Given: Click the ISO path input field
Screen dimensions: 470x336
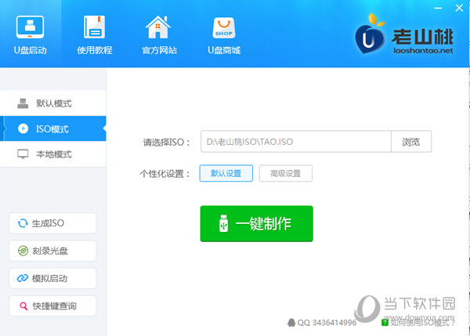Looking at the screenshot, I should pos(296,142).
